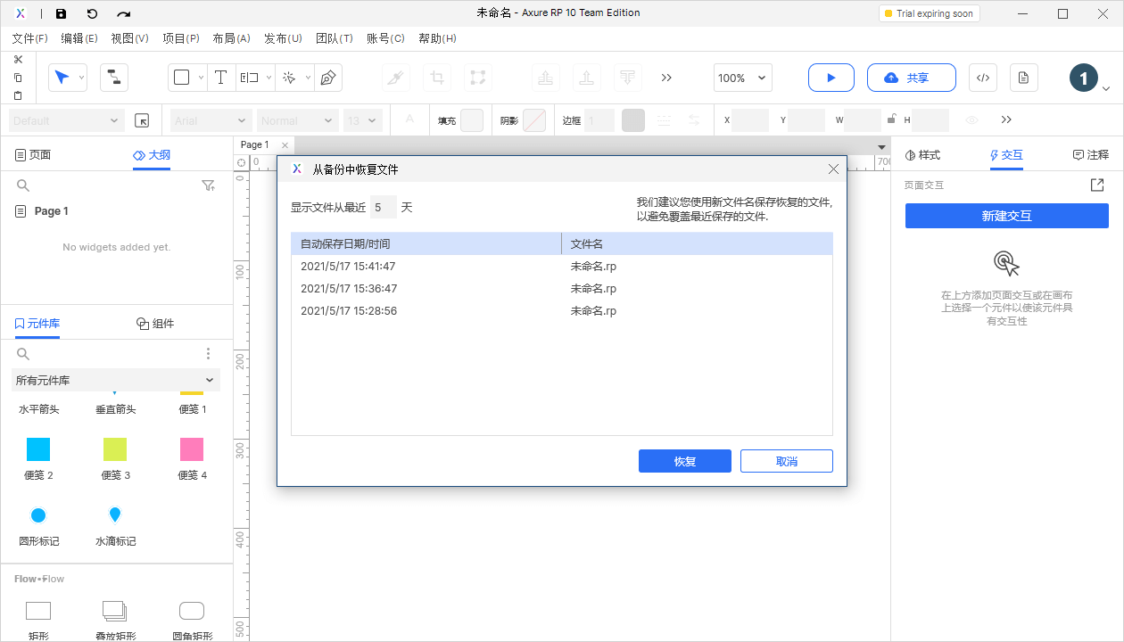Click the style manager icon
Image resolution: width=1124 pixels, height=642 pixels.
(x=141, y=120)
